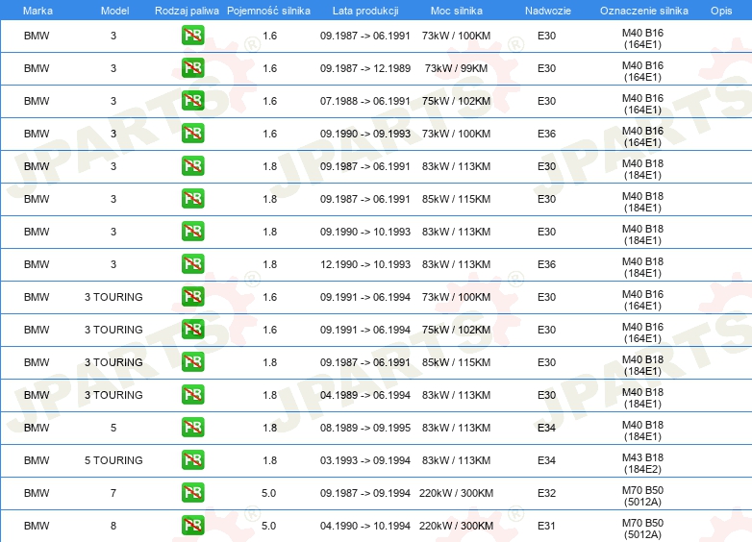Select the 07.1988 -> 06.1991 date cell
752x542 pixels.
click(x=365, y=101)
